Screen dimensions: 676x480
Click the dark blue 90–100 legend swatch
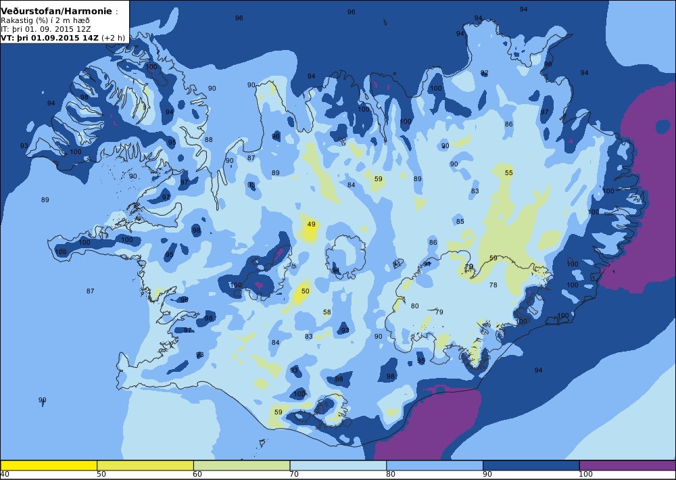tap(531, 465)
